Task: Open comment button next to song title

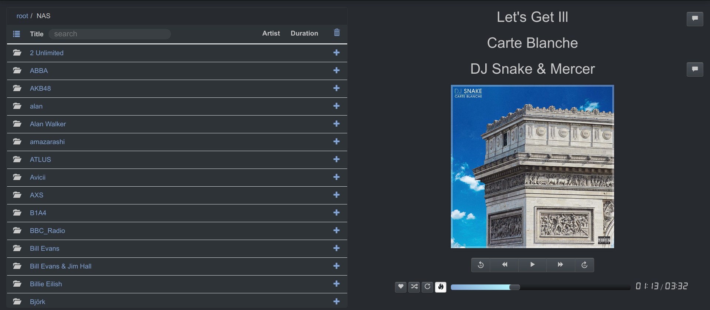Action: click(x=695, y=19)
